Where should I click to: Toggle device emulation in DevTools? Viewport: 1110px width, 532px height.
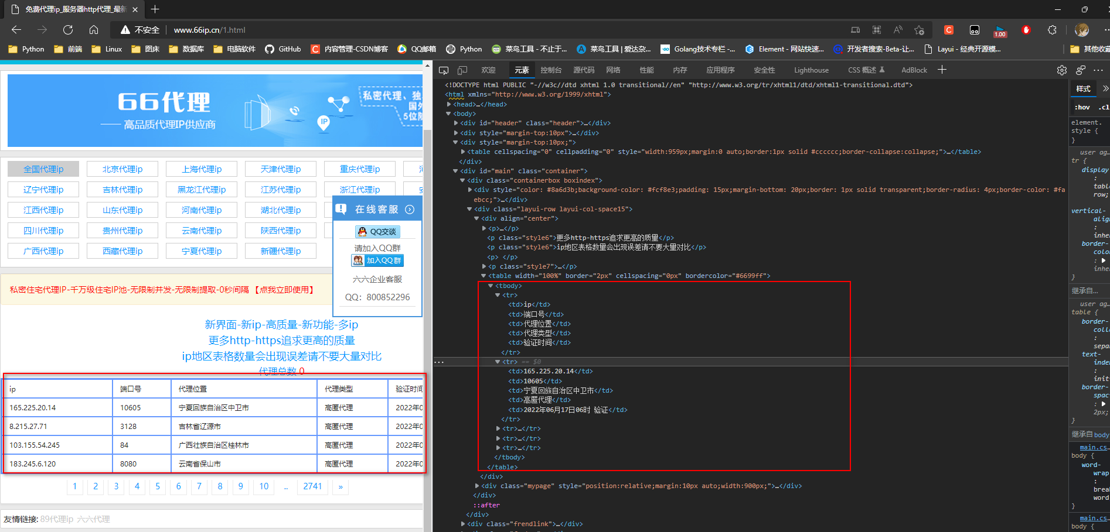click(462, 70)
